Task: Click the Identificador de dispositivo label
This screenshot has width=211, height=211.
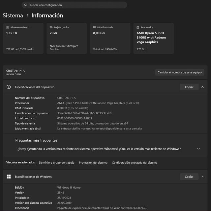Action: click(x=32, y=113)
